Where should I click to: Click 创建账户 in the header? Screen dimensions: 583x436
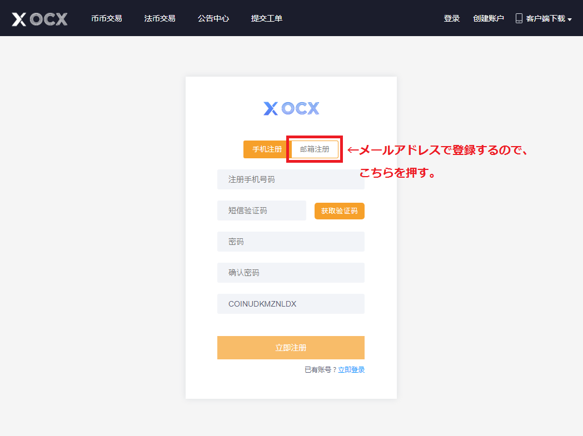489,18
